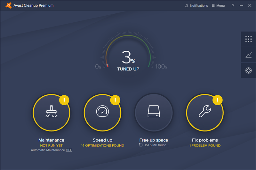Click the Maintenance warning exclamation badge
The width and height of the screenshot is (256, 170).
pyautogui.click(x=64, y=100)
